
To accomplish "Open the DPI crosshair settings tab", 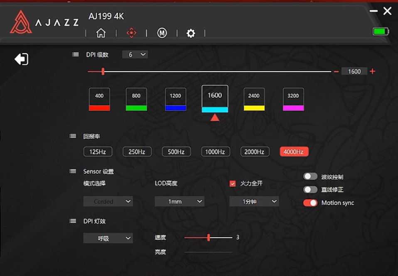I will pos(131,33).
